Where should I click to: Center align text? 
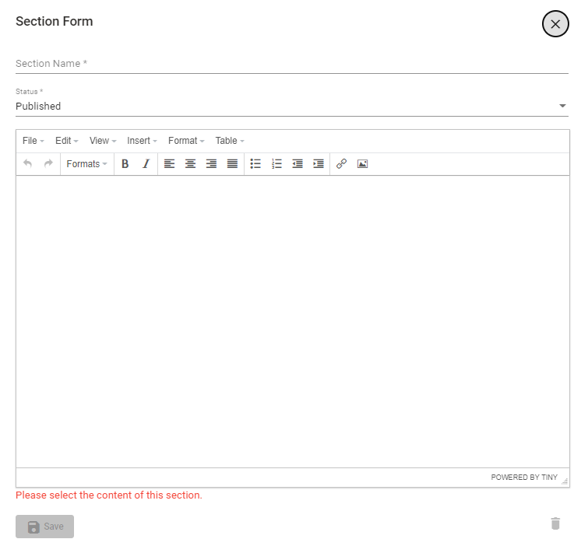[191, 164]
